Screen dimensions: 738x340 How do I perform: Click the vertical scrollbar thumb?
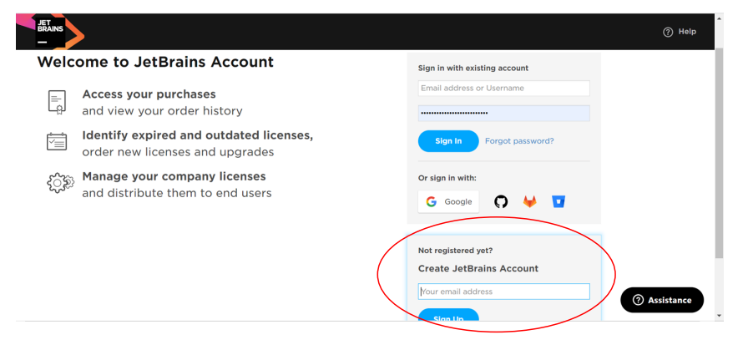[719, 153]
